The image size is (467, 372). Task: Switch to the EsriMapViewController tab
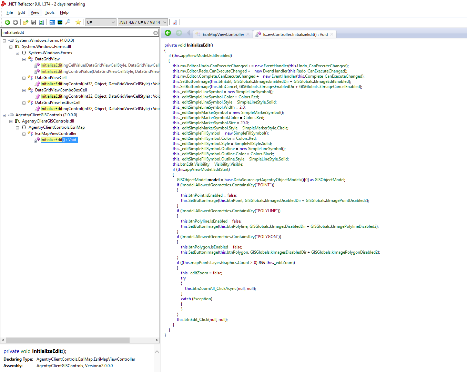(223, 35)
